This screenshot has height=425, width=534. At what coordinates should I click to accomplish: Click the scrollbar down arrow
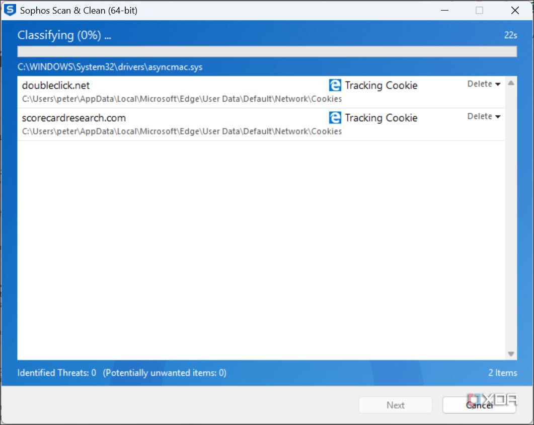(x=511, y=354)
